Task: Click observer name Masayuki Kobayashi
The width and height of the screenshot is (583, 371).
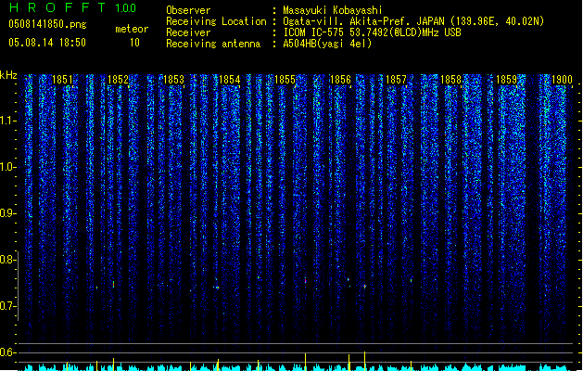Action: click(x=332, y=10)
